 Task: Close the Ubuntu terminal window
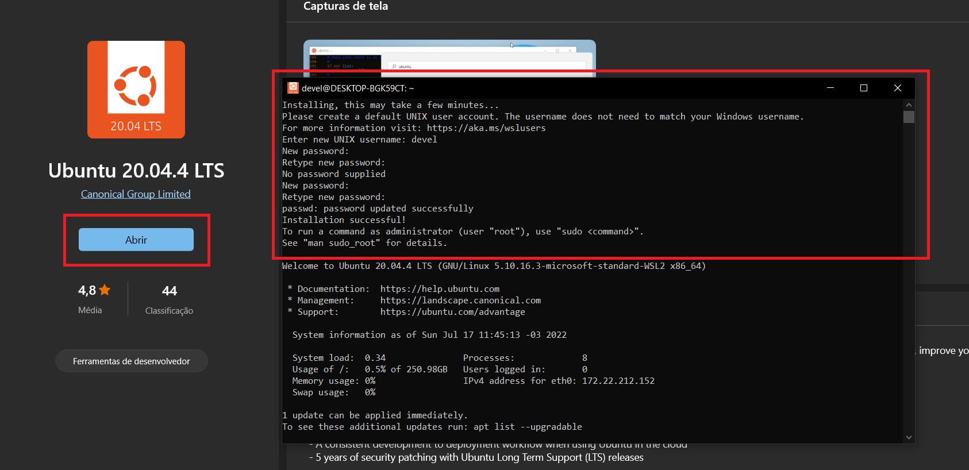click(x=897, y=88)
